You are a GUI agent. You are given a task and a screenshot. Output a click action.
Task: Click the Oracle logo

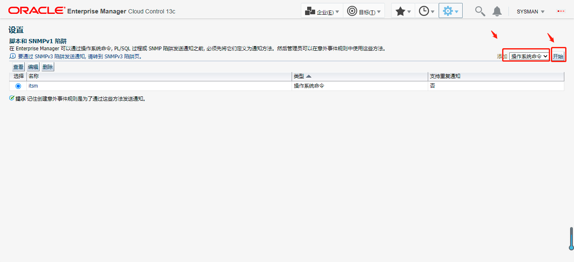click(37, 11)
